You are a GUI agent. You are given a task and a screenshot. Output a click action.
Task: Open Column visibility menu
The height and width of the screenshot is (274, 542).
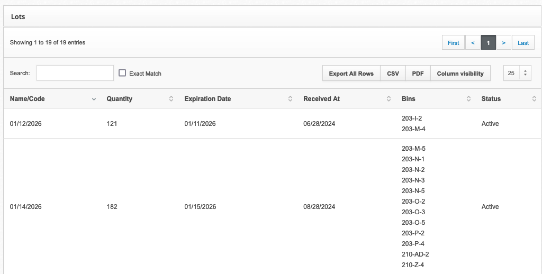pos(460,73)
